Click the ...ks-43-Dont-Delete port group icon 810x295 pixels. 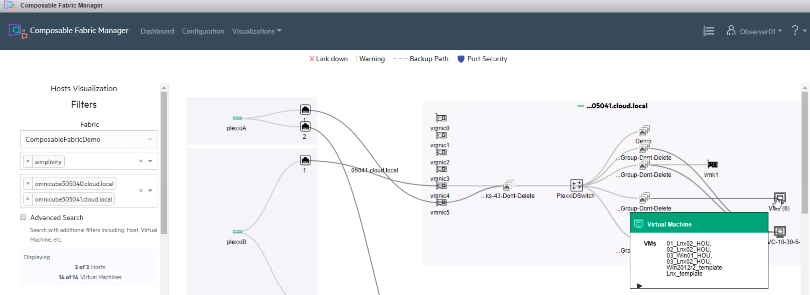coord(508,186)
